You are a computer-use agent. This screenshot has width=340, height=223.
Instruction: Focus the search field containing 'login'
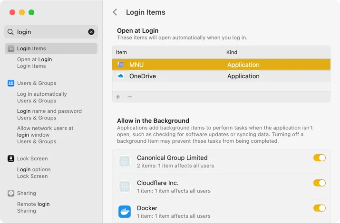[51, 32]
